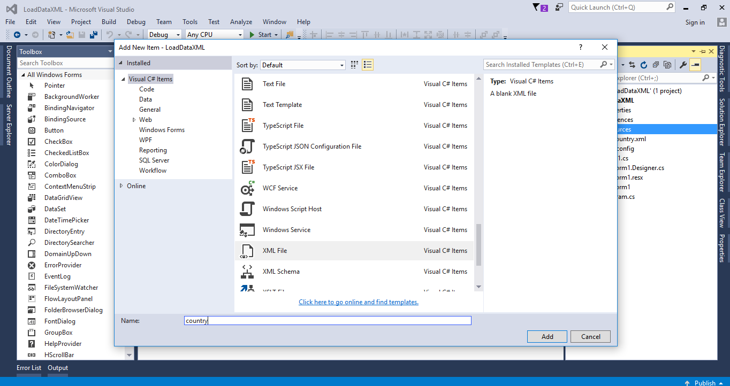Open the Toolbox window options arrow
730x386 pixels.
(x=109, y=51)
